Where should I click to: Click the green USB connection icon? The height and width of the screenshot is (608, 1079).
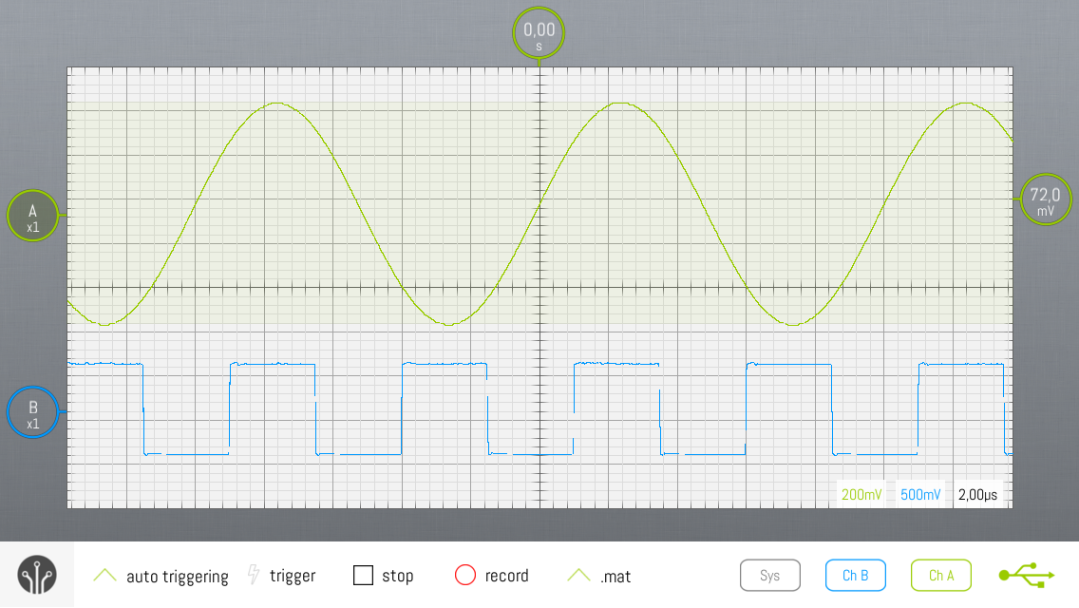pyautogui.click(x=1026, y=575)
